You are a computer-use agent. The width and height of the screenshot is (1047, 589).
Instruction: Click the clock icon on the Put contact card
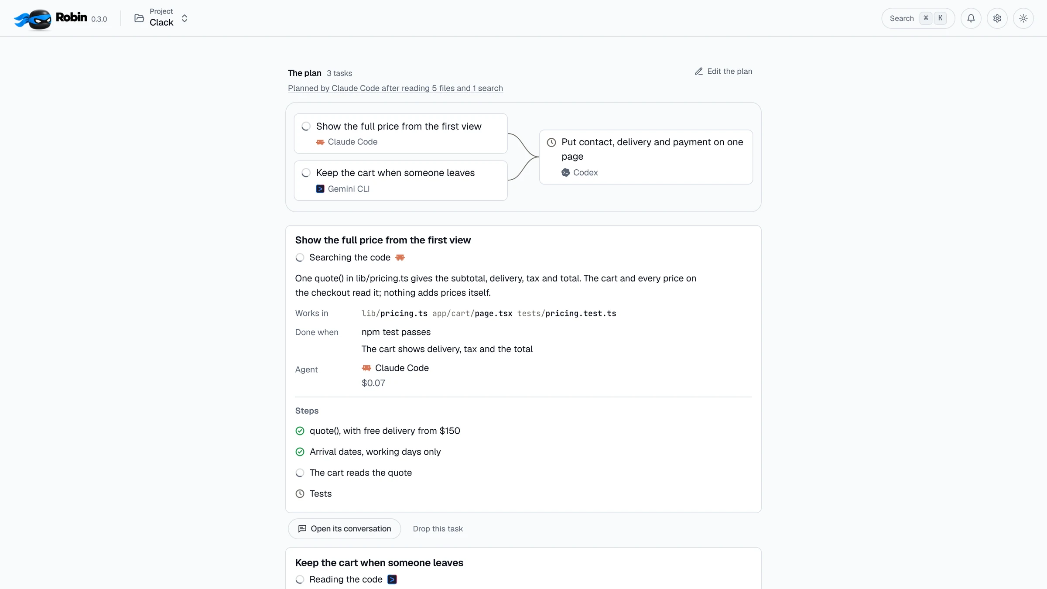[x=551, y=142]
